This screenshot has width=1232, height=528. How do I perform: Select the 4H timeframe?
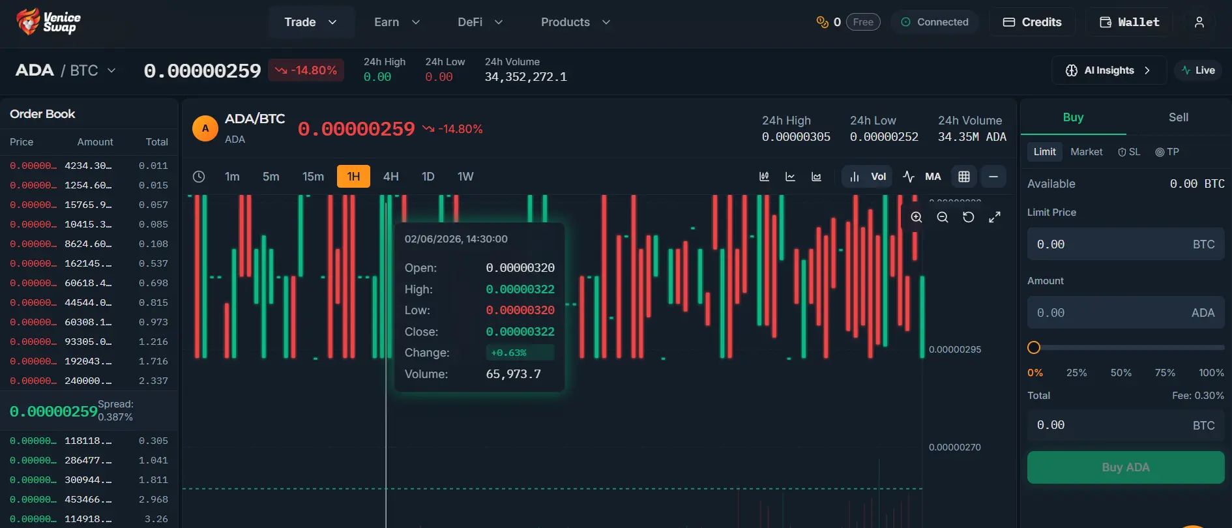391,177
